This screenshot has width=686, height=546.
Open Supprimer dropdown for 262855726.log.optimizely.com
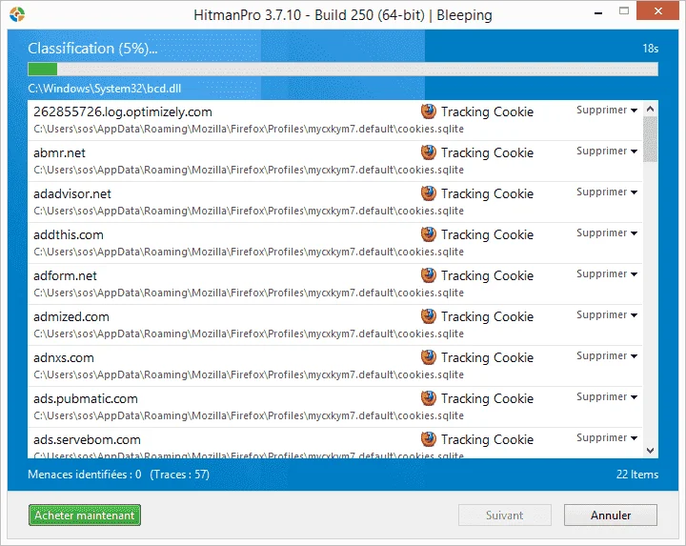pos(606,110)
